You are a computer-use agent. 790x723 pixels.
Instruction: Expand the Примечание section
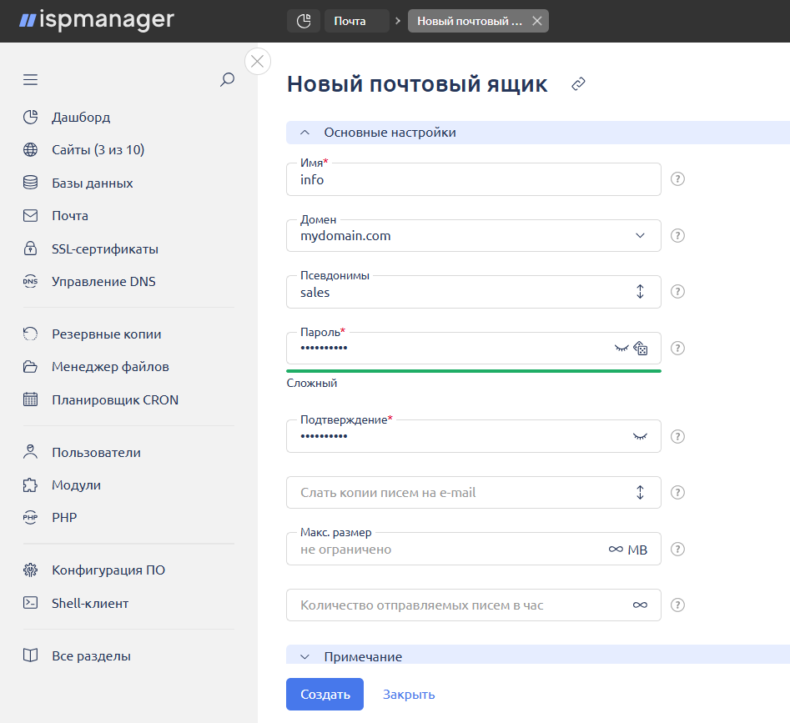coord(305,657)
